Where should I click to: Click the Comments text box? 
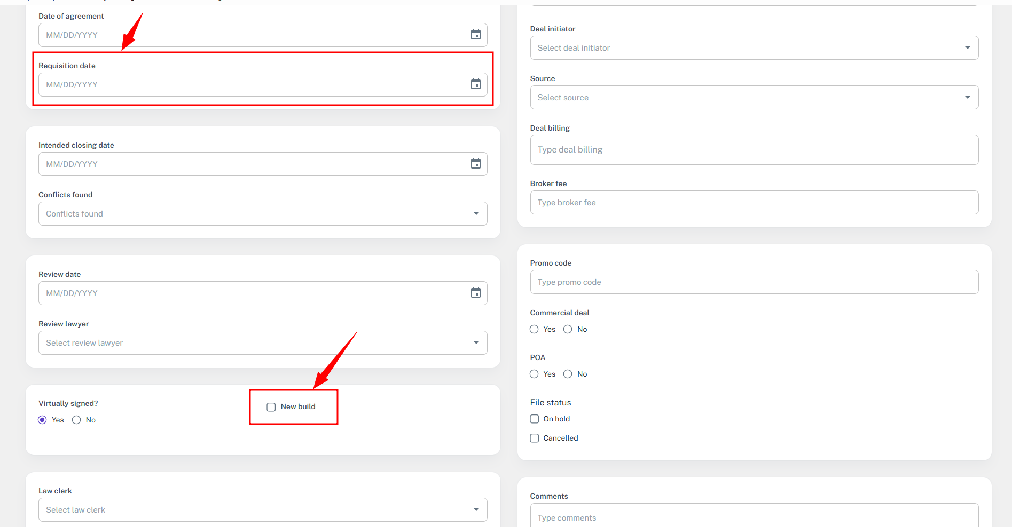[754, 517]
